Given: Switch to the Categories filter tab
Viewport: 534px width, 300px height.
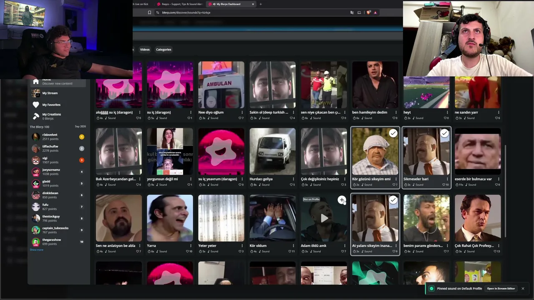Looking at the screenshot, I should point(164,50).
